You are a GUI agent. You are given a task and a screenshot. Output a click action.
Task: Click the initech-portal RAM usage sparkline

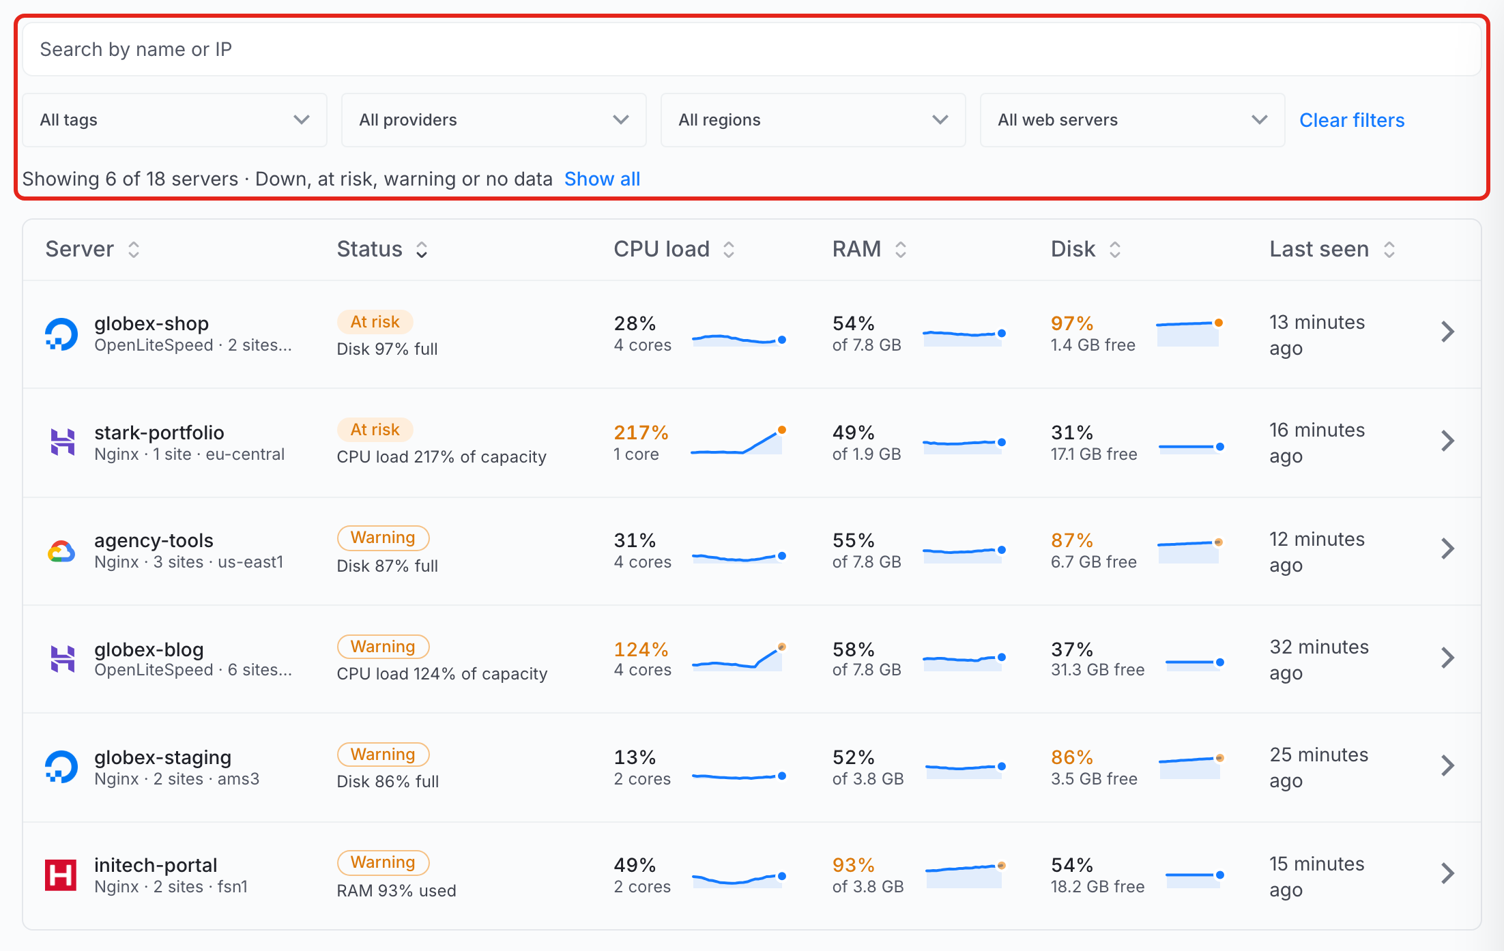click(966, 875)
